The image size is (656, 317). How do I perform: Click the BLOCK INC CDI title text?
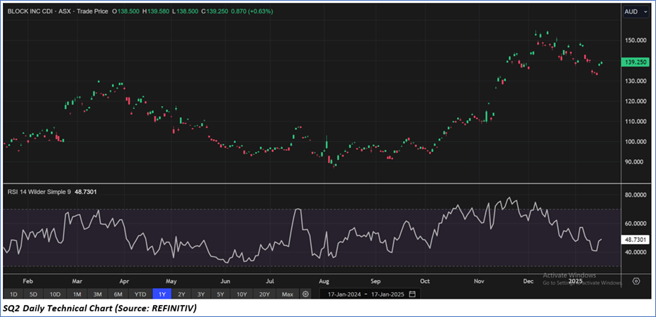pyautogui.click(x=31, y=12)
